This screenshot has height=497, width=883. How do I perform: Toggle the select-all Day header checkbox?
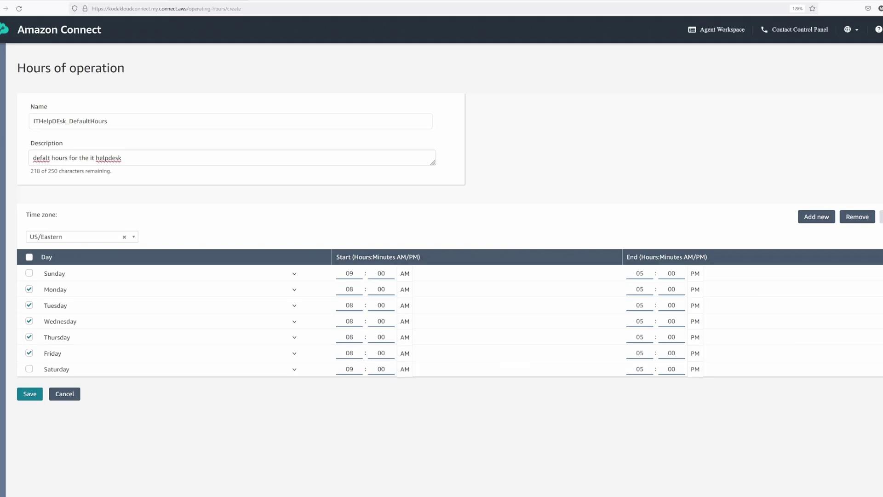[x=29, y=257]
